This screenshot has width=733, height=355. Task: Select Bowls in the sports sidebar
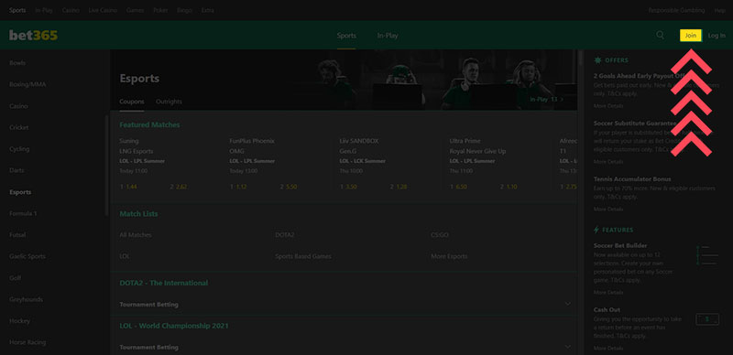tap(17, 62)
